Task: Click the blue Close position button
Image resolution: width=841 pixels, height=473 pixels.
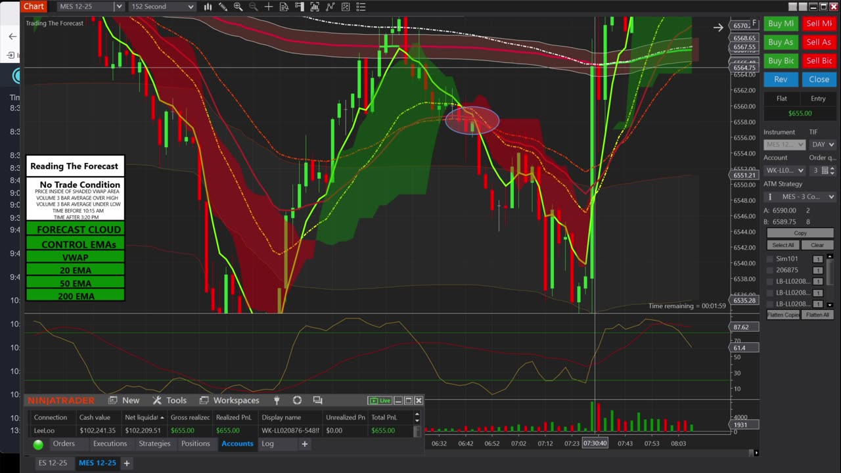Action: [819, 79]
